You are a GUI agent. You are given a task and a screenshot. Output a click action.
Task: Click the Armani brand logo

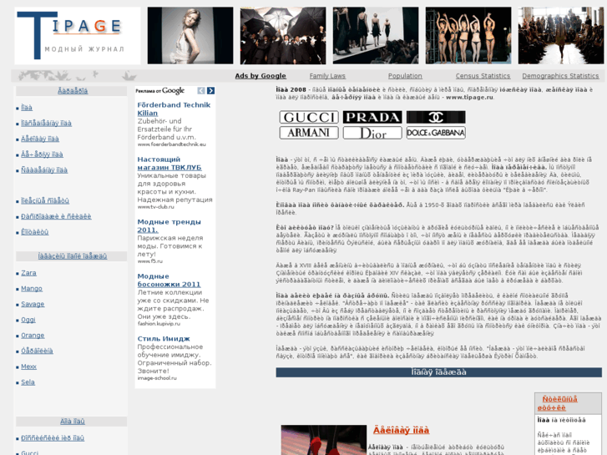[309, 133]
